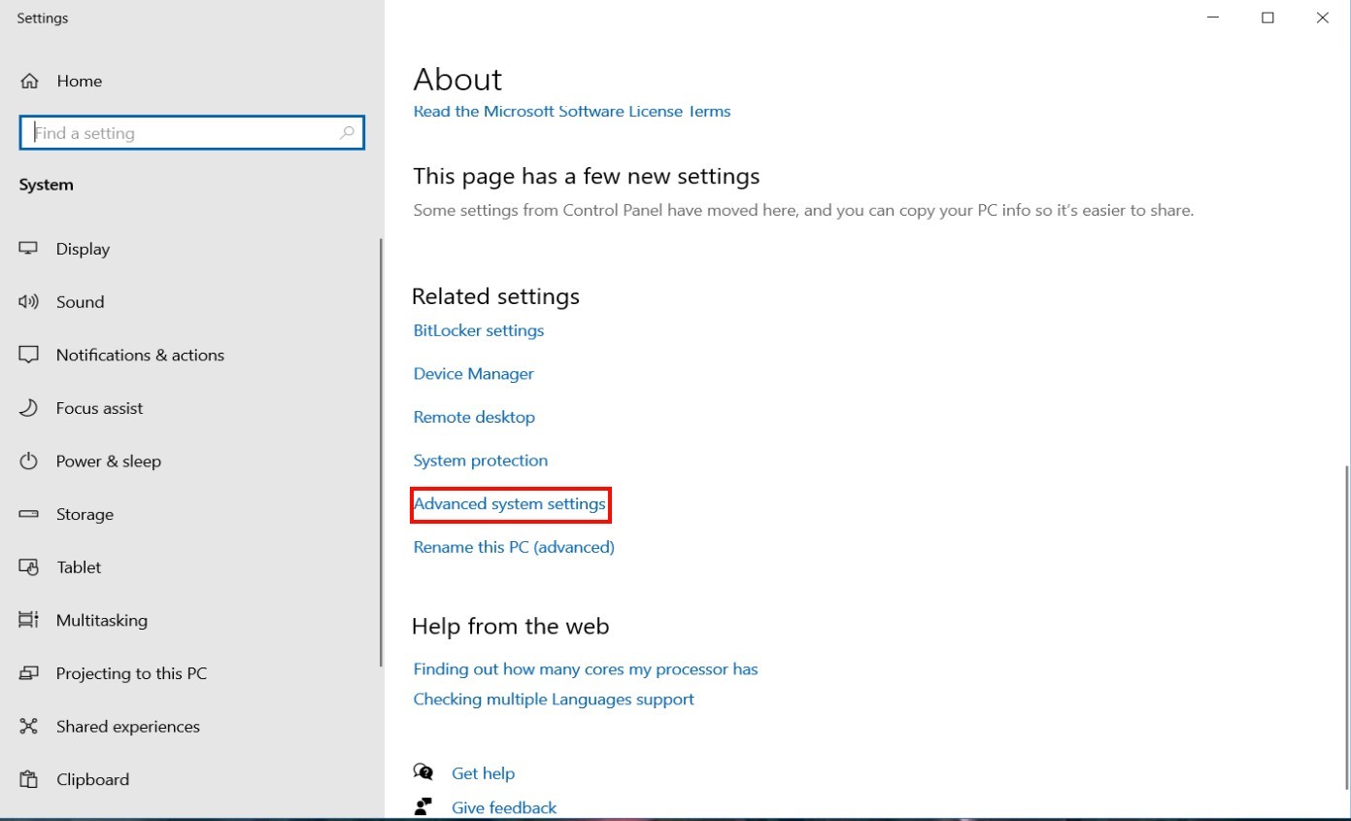The image size is (1351, 821).
Task: Click the Clipboard icon in sidebar
Action: (29, 779)
